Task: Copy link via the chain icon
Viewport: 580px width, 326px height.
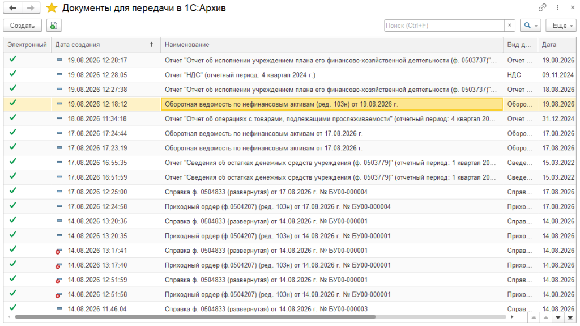Action: tap(542, 7)
